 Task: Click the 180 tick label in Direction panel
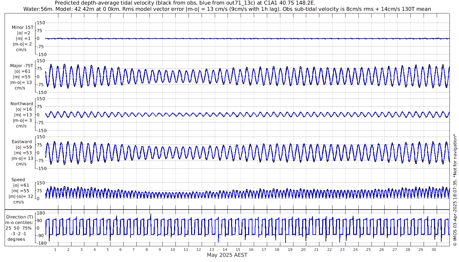tap(40, 213)
